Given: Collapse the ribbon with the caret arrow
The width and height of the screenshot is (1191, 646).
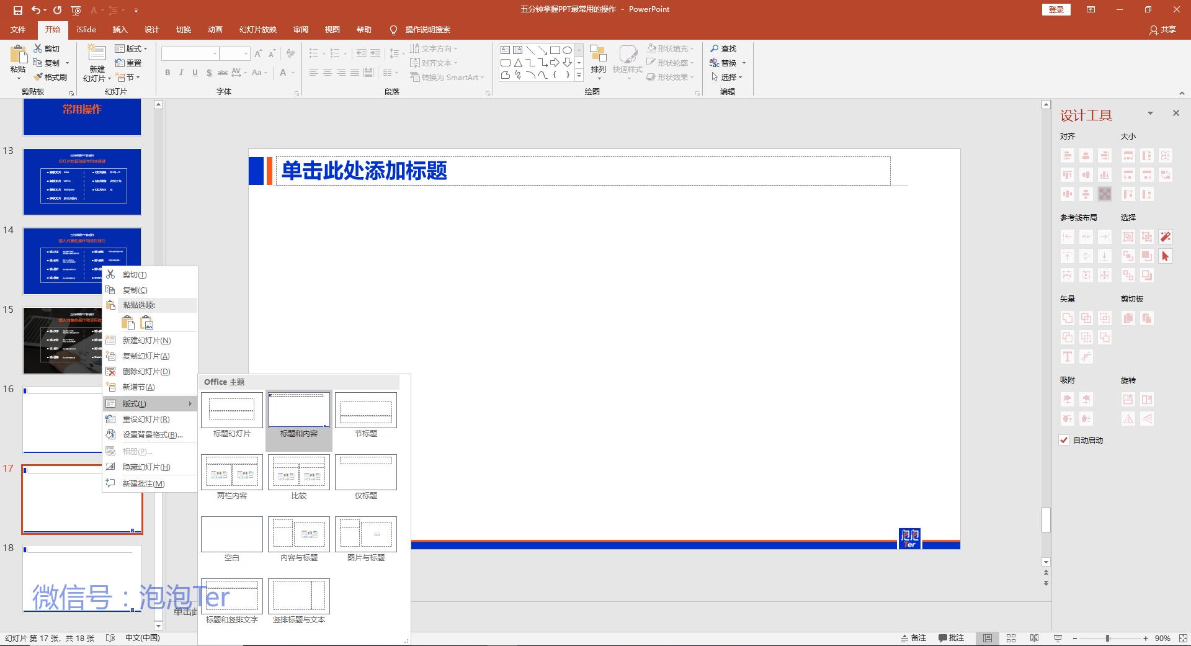Looking at the screenshot, I should point(1182,93).
